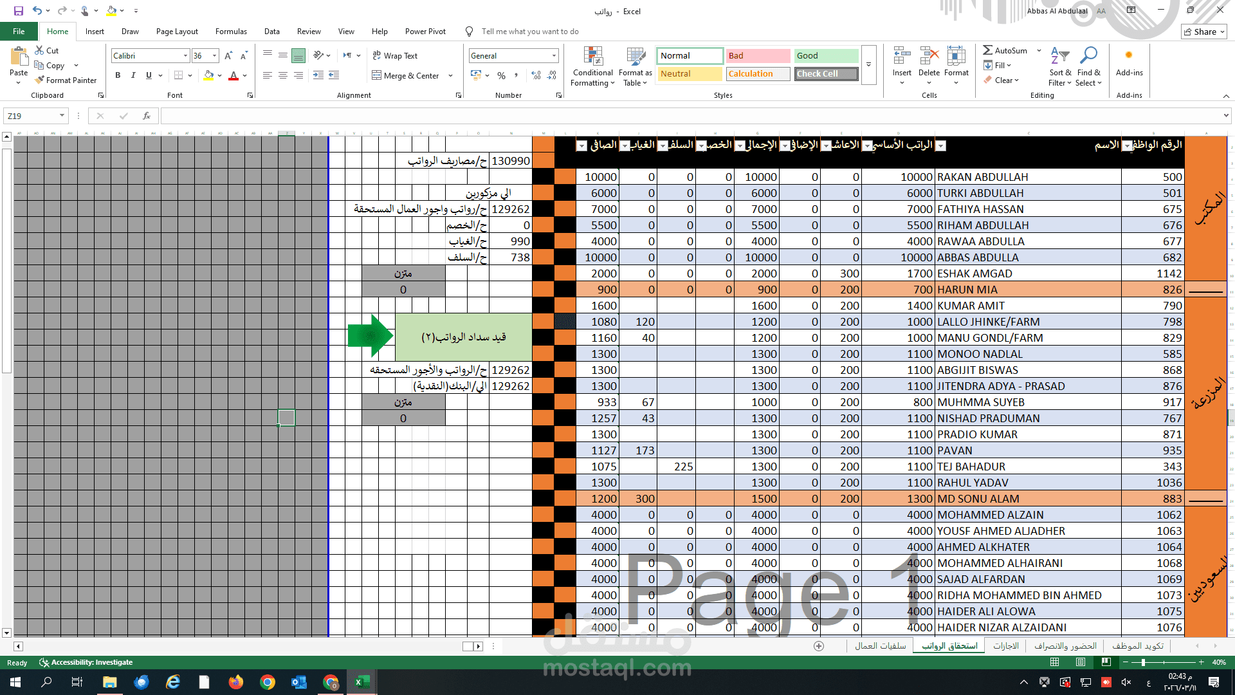
Task: Open the font size dropdown
Action: 215,56
